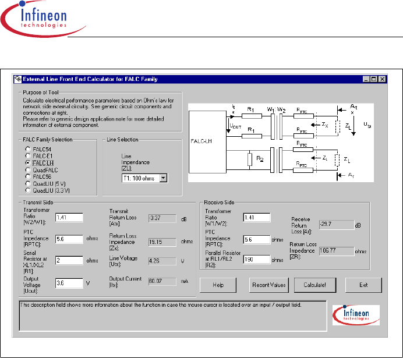Click the application icon in the title bar
403x358 pixels.
tap(18, 79)
